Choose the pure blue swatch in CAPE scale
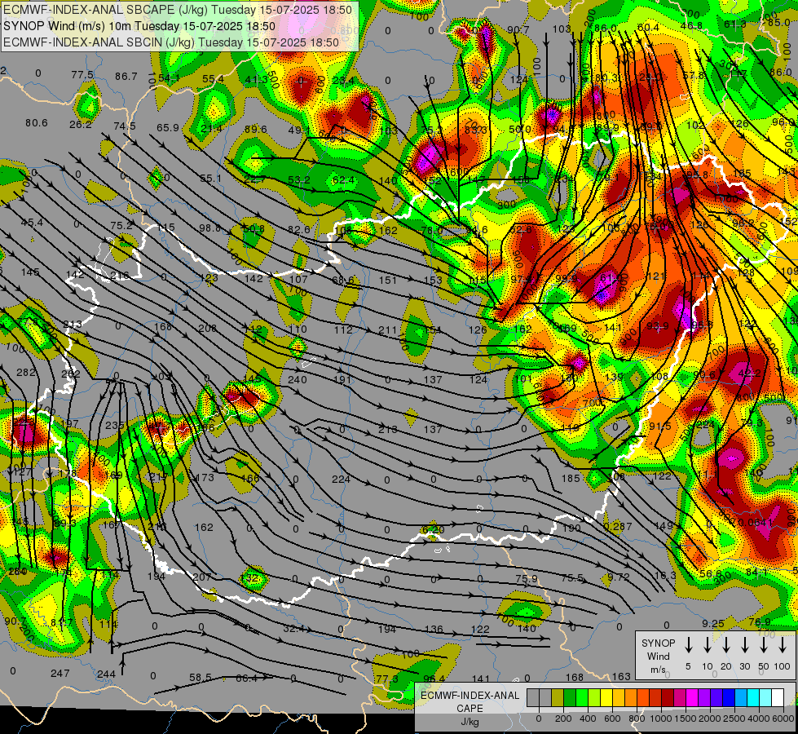This screenshot has width=798, height=734. pos(728,697)
